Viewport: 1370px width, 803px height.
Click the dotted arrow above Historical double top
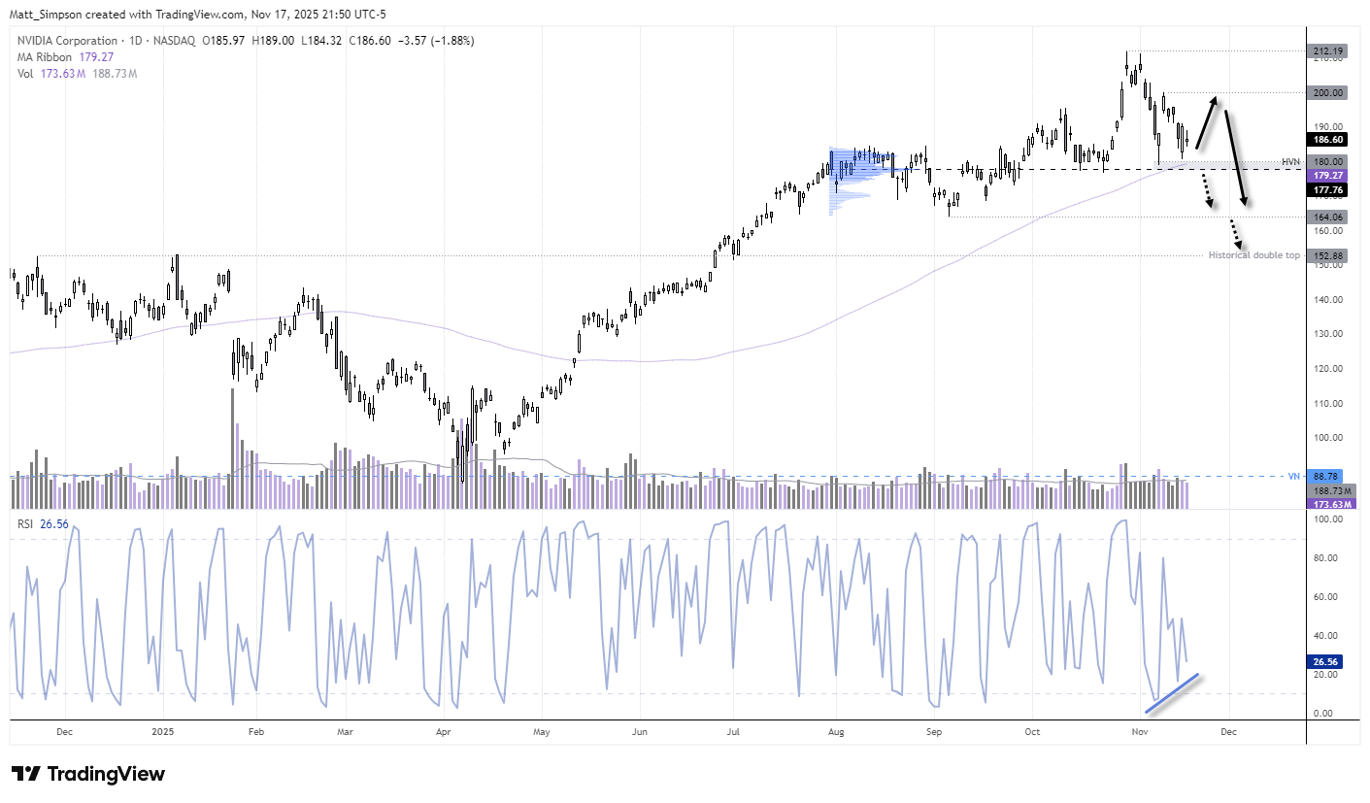[x=1236, y=233]
